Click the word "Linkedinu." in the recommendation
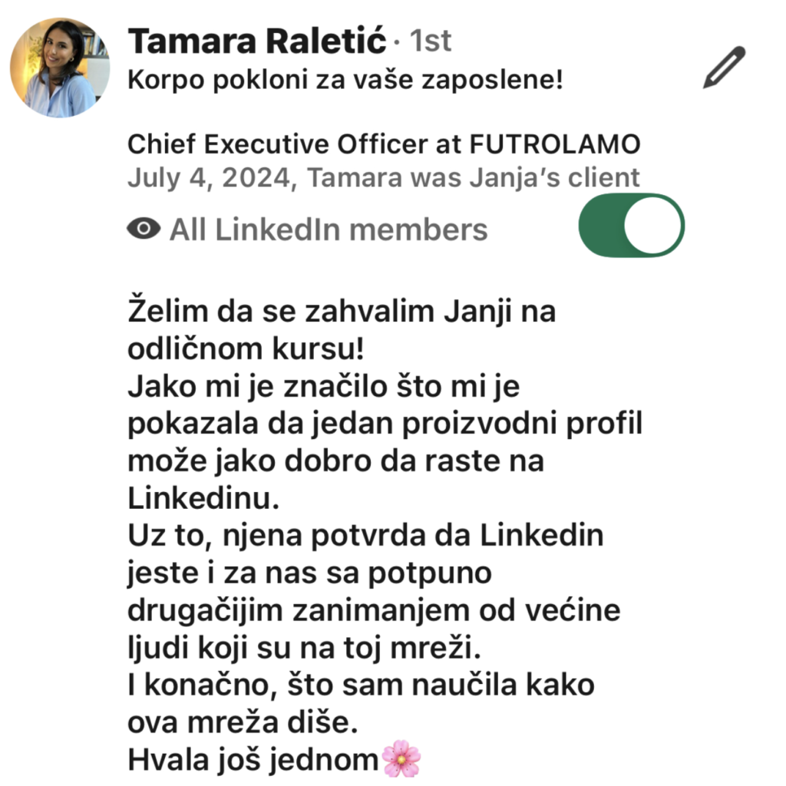The width and height of the screenshot is (786, 786). (203, 497)
